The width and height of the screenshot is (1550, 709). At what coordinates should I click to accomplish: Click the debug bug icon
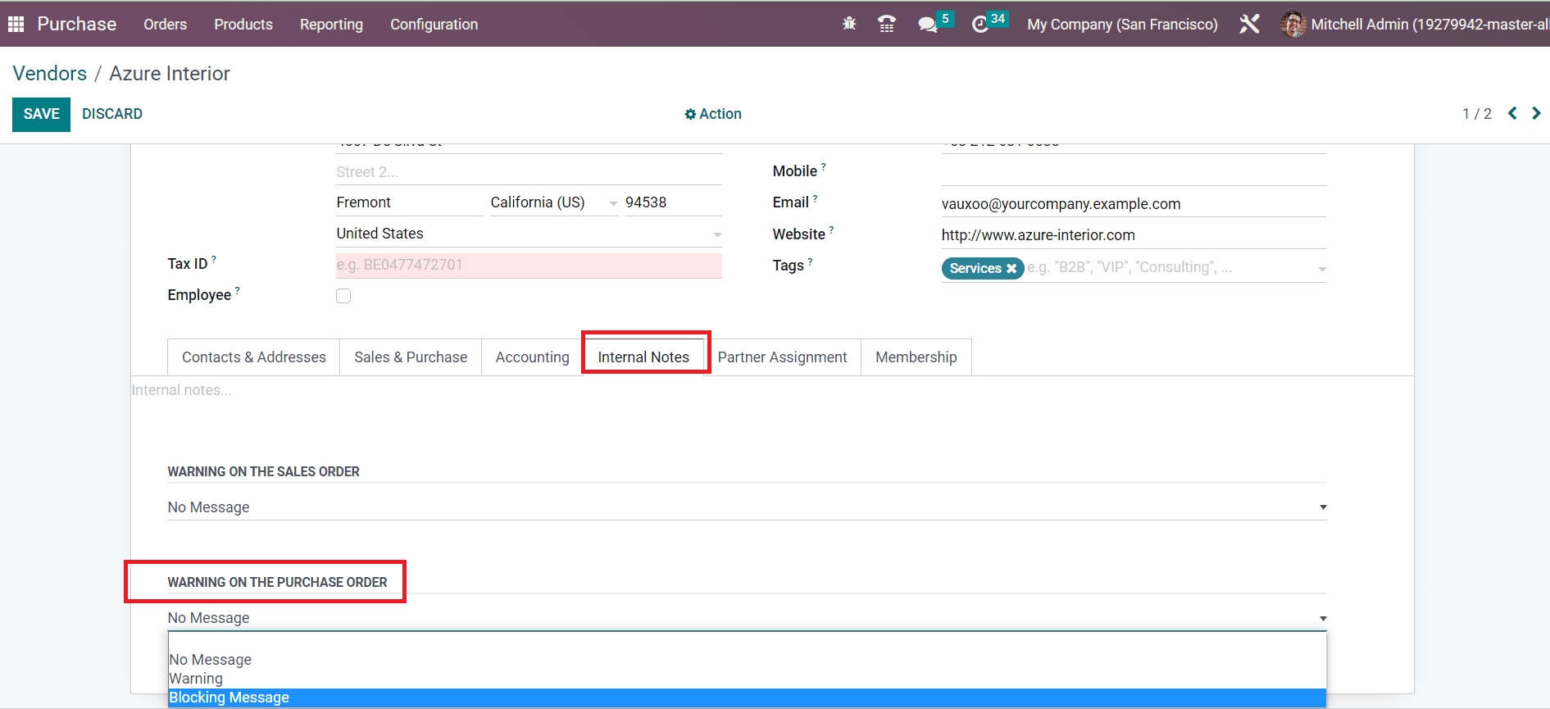(x=849, y=25)
